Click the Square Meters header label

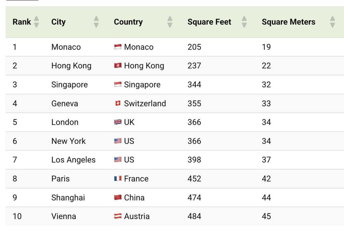coord(288,22)
